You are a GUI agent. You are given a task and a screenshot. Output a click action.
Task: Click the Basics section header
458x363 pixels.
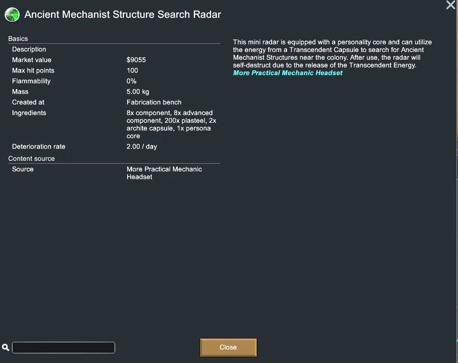(18, 39)
